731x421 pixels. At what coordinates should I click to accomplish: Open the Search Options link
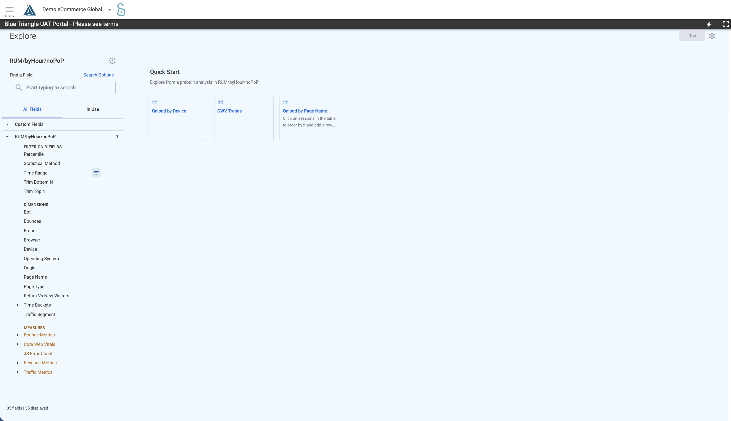click(x=99, y=75)
